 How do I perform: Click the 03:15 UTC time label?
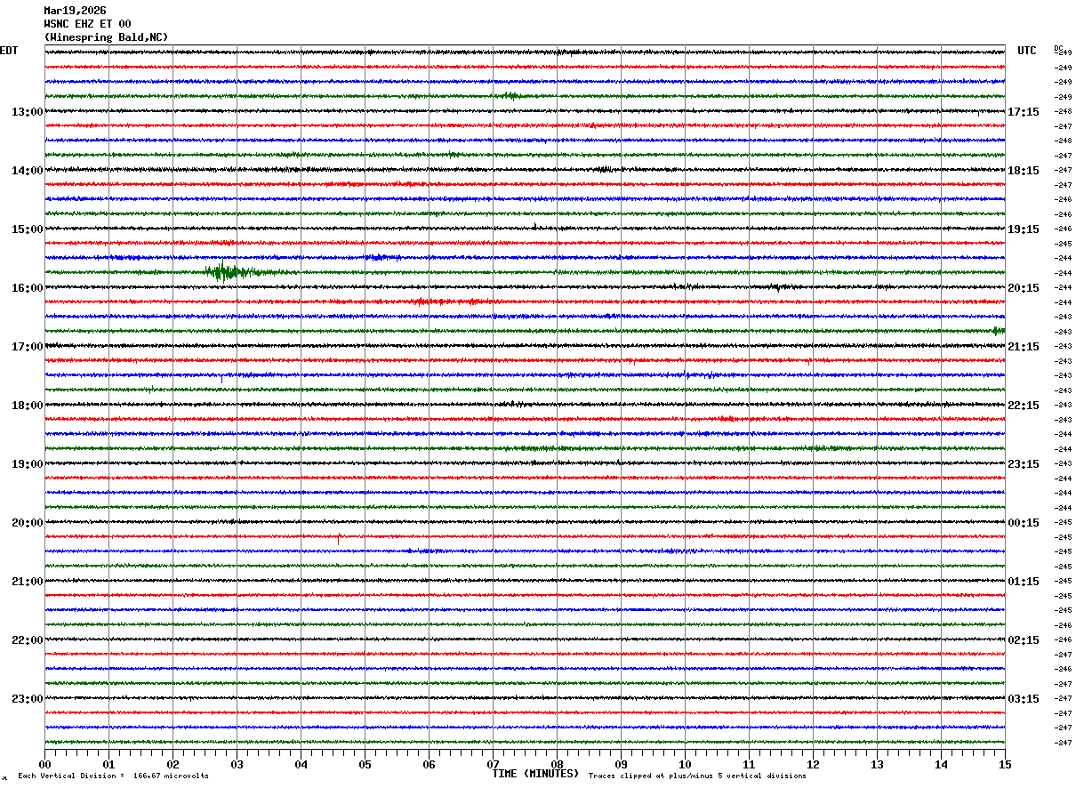[x=1024, y=698]
